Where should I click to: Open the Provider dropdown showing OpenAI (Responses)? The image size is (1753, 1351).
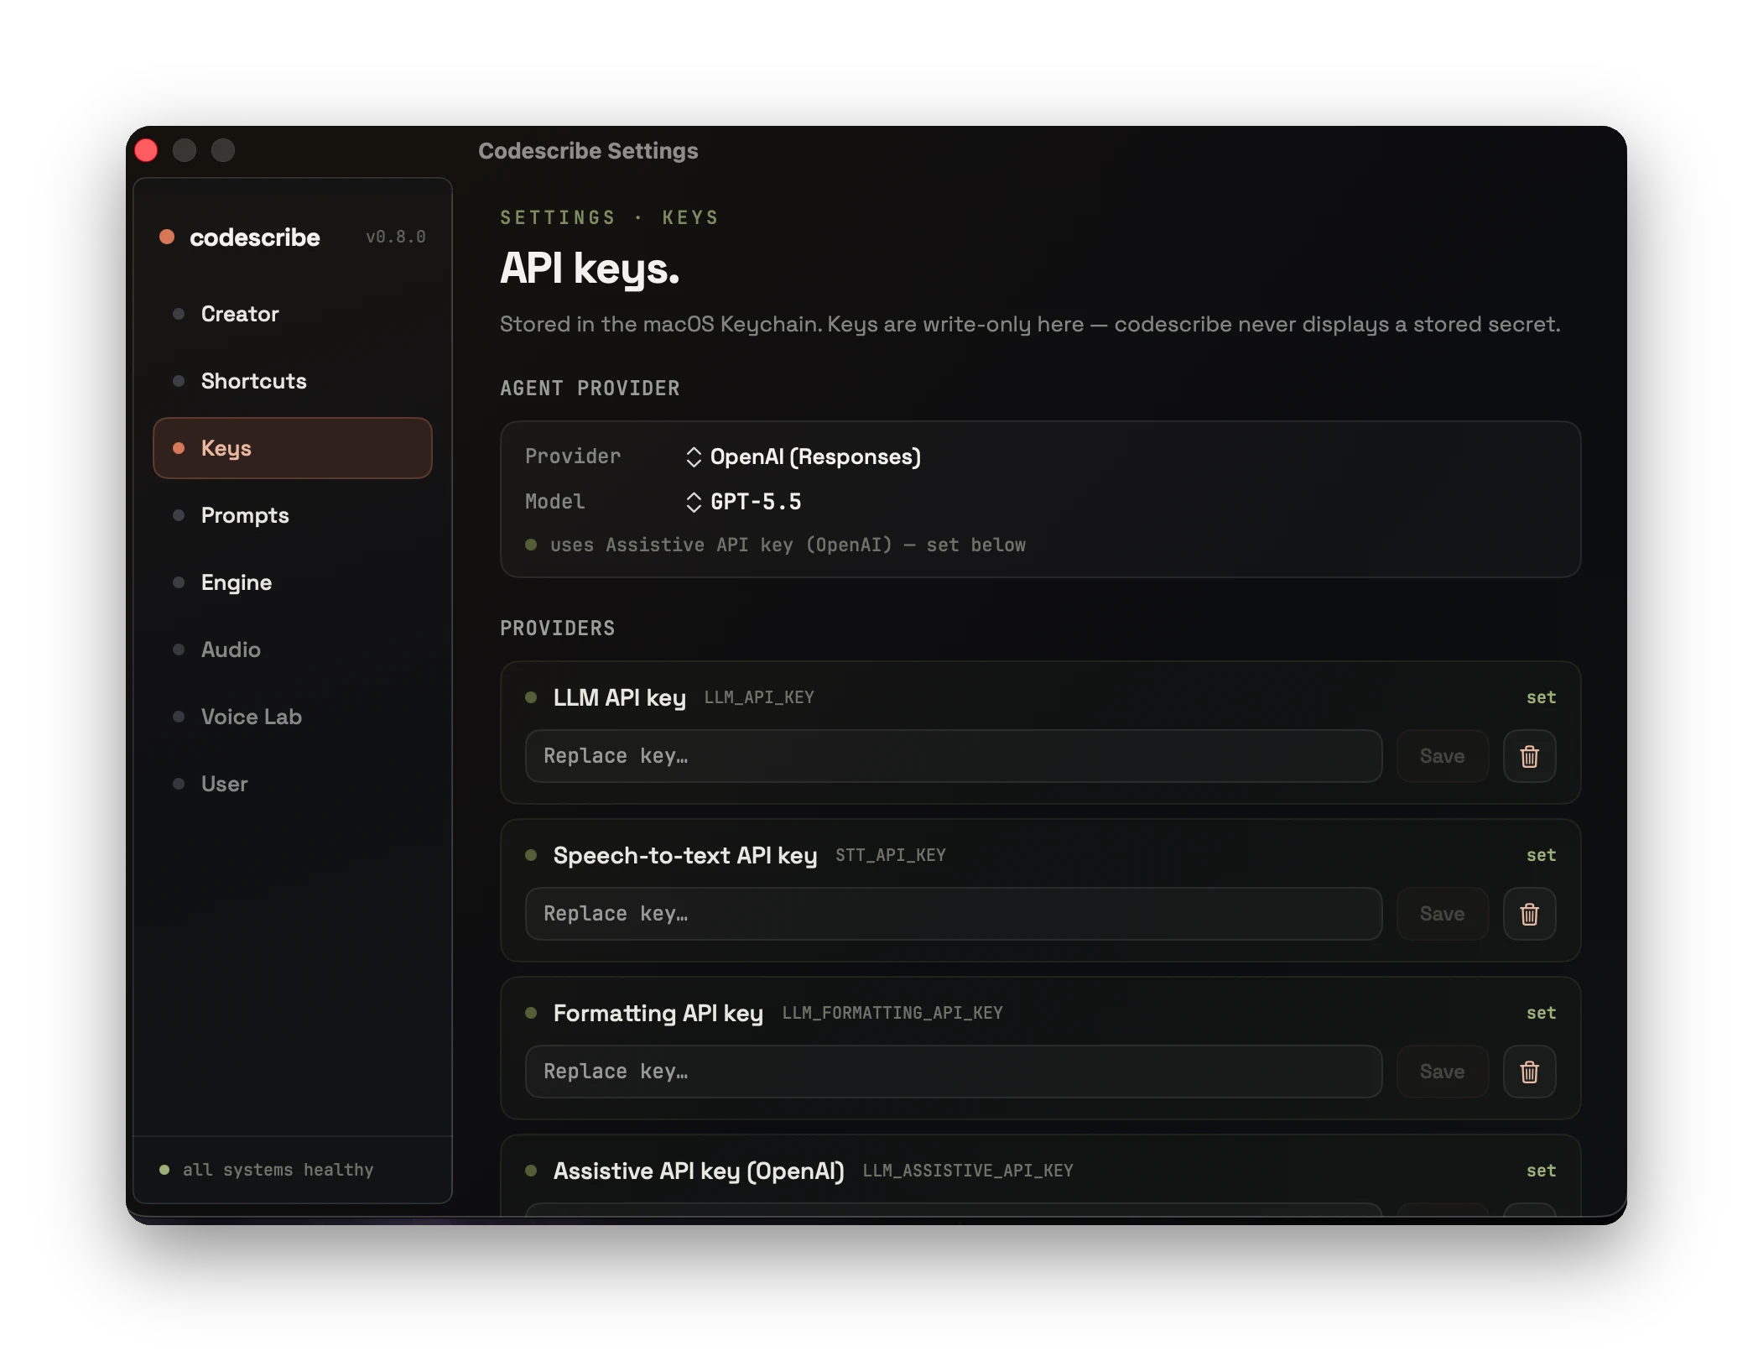[x=806, y=456]
